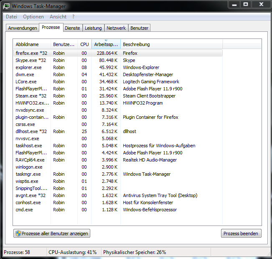272x259 pixels.
Task: Click the 228.064 K memory value
Action: (x=107, y=53)
